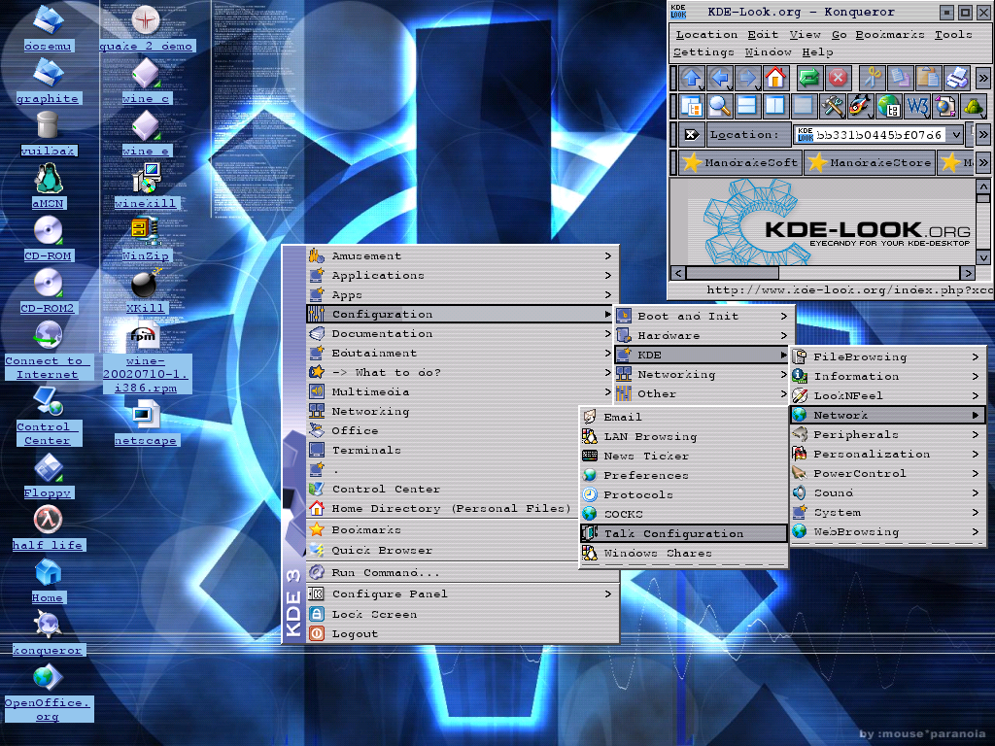Click the horizontal scrollbar in Konqueror
The width and height of the screenshot is (995, 746).
pyautogui.click(x=824, y=273)
